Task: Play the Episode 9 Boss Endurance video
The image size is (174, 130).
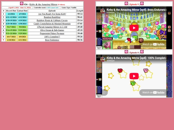Action: (x=134, y=28)
